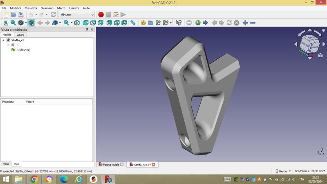Click the blue minus Zoom out icon
The image size is (327, 184).
click(253, 23)
